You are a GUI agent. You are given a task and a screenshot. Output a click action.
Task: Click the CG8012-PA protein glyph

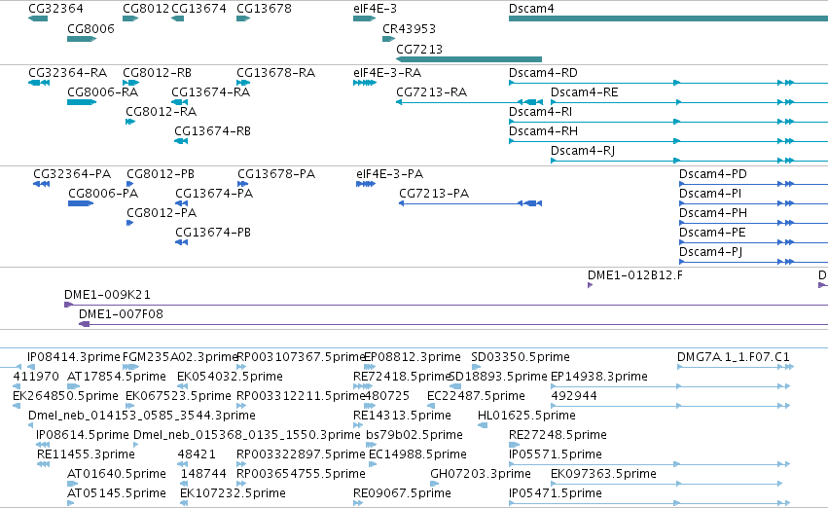tap(130, 223)
